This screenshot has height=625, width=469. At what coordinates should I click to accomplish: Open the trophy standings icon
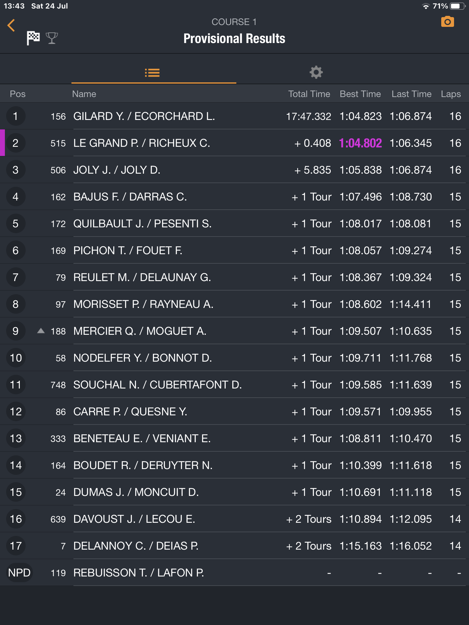pyautogui.click(x=52, y=38)
